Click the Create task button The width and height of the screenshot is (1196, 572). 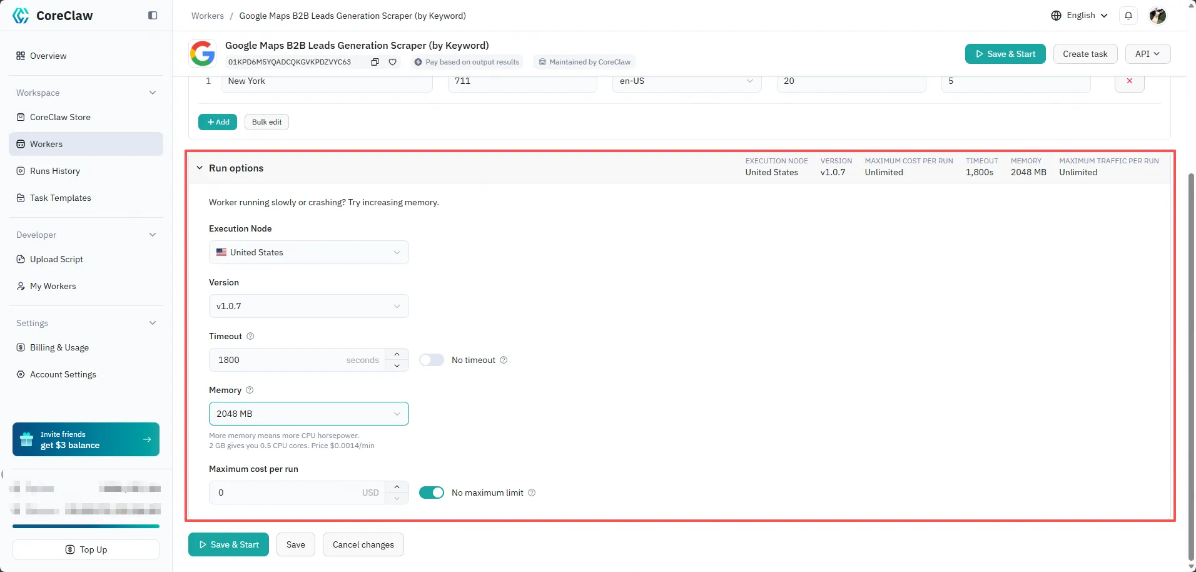(1085, 54)
